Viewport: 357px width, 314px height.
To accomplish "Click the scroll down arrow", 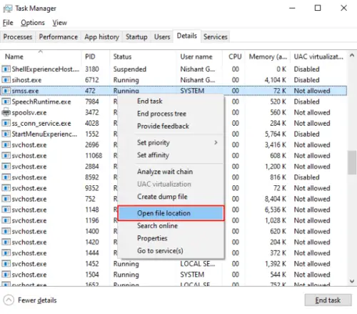I will [352, 281].
